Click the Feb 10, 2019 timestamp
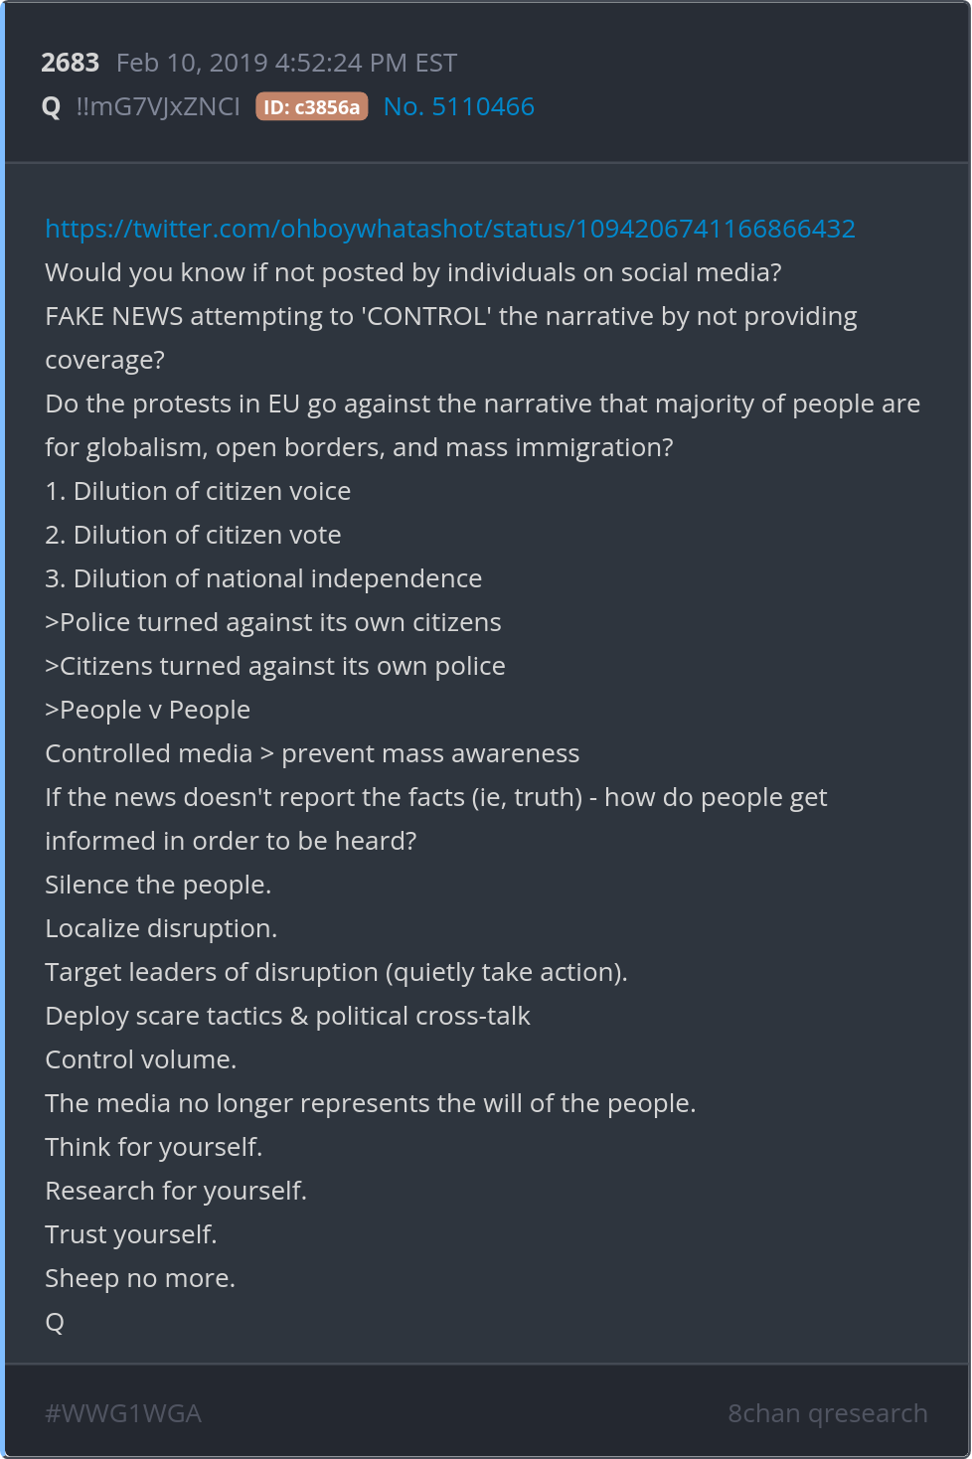Image resolution: width=972 pixels, height=1459 pixels. point(286,63)
